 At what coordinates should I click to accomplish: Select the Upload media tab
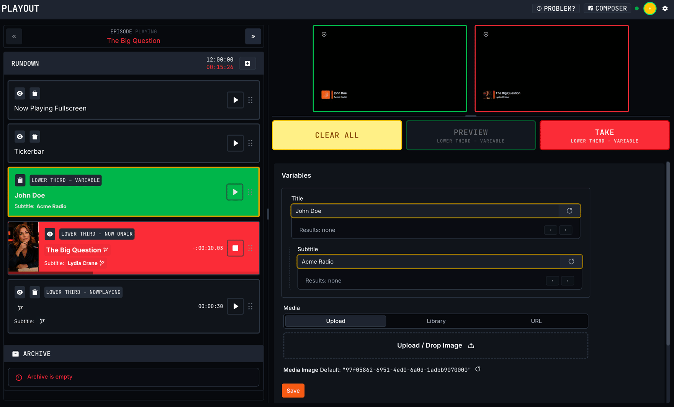coord(335,321)
